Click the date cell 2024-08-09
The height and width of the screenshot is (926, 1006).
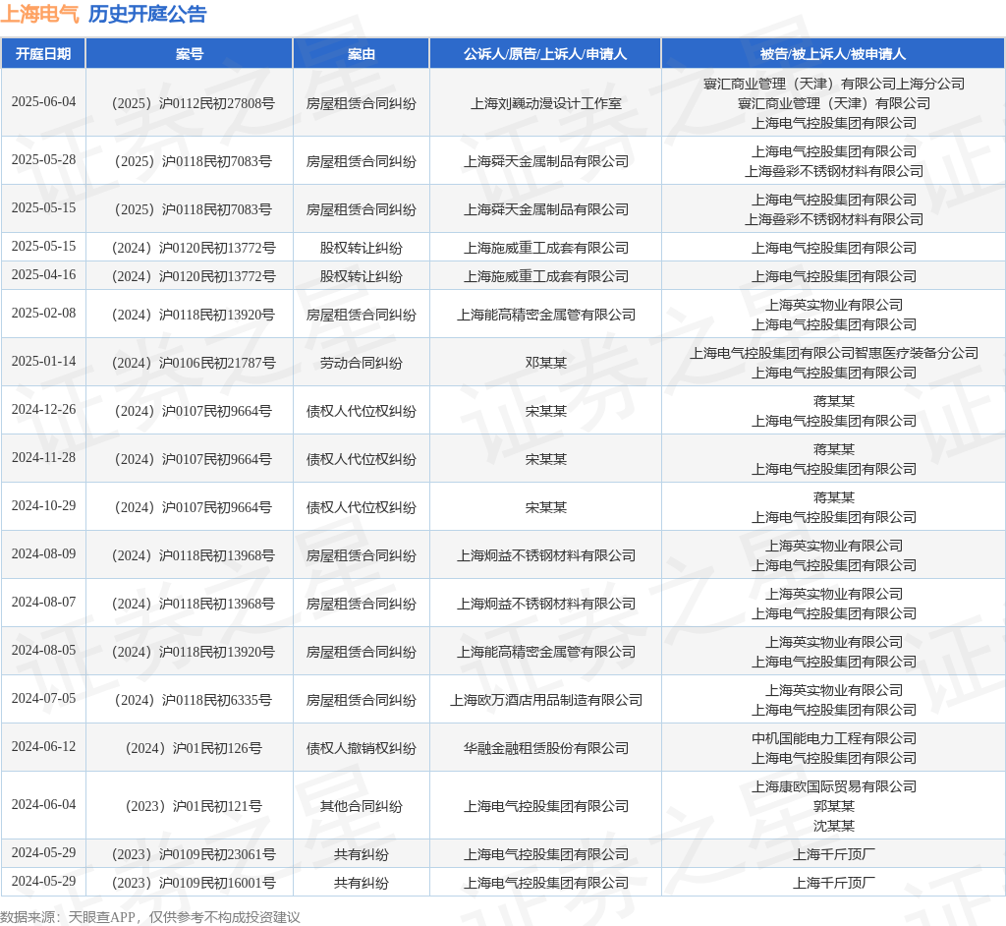[43, 554]
